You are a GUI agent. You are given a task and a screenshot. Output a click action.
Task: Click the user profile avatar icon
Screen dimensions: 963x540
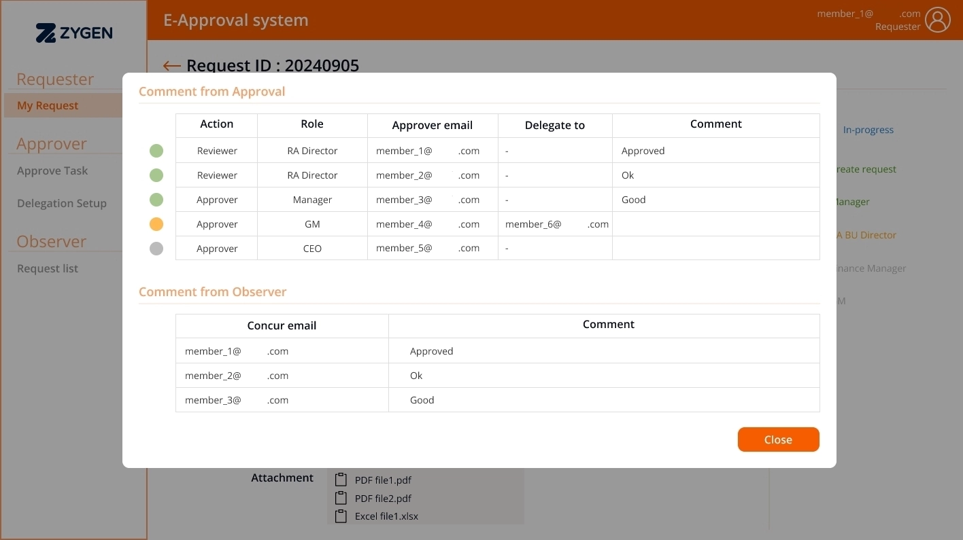(x=938, y=20)
